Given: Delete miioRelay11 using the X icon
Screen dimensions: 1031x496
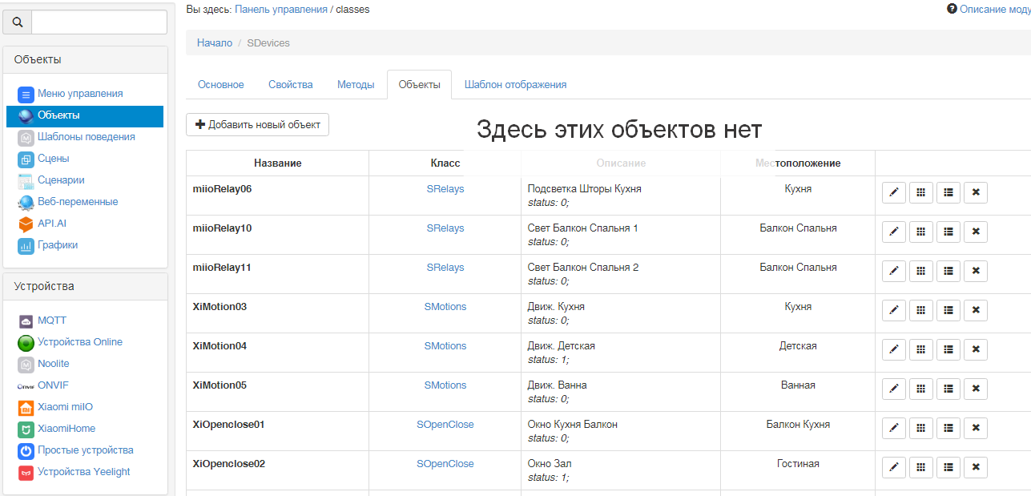Looking at the screenshot, I should (x=975, y=272).
